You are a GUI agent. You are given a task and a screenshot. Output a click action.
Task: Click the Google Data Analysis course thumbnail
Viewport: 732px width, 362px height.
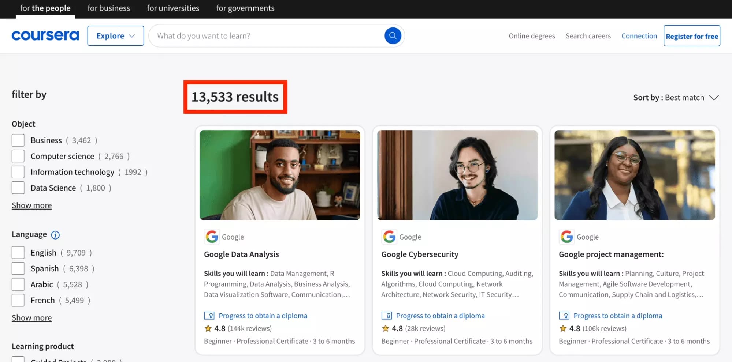280,175
